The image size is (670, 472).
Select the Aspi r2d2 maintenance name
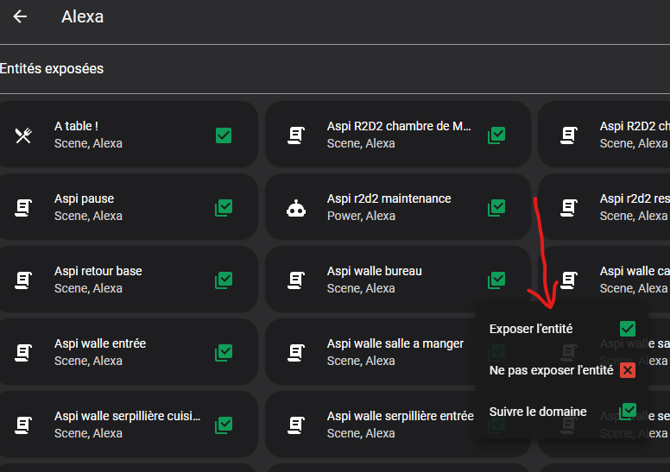(389, 199)
